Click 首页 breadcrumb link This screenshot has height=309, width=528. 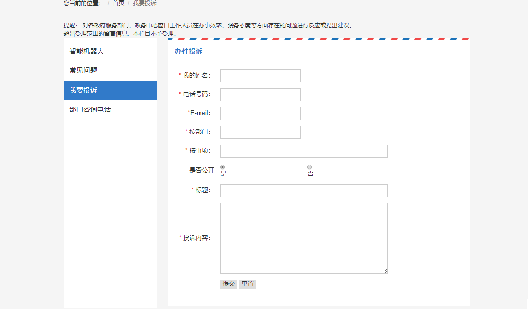pos(118,3)
